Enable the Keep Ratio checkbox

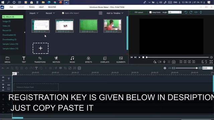click(x=150, y=12)
